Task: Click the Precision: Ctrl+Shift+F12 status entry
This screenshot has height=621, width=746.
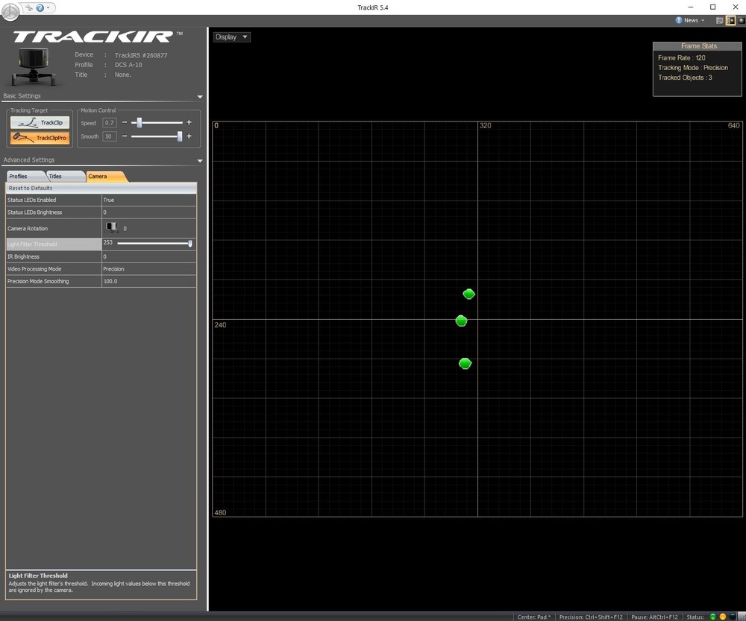Action: [591, 617]
